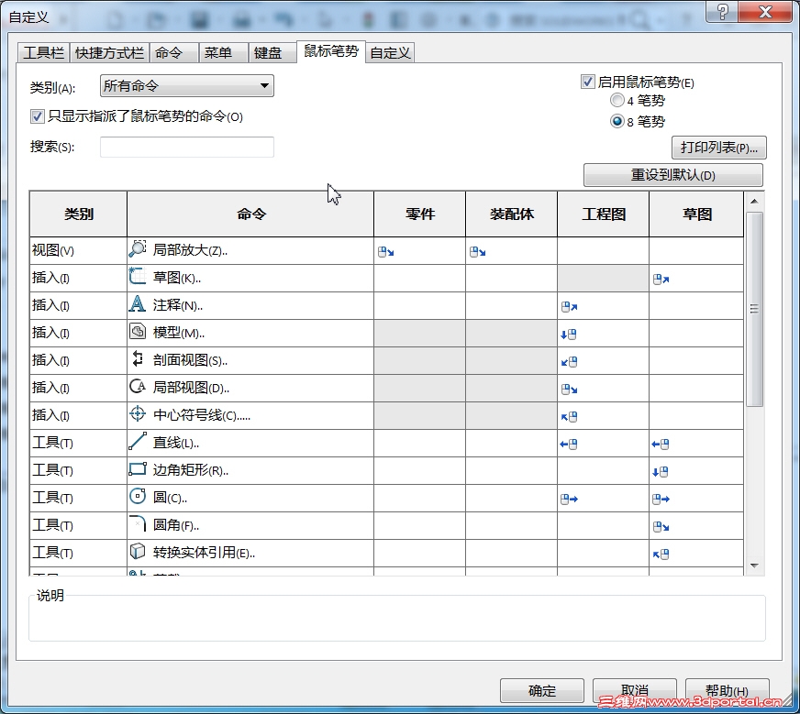Select the 8 笔势 radio button
Image resolution: width=800 pixels, height=714 pixels.
[x=617, y=121]
